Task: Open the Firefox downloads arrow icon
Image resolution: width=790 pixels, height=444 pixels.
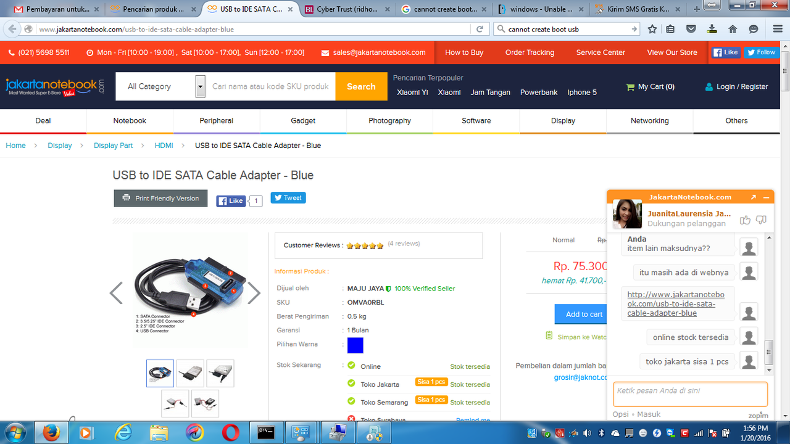Action: click(712, 29)
